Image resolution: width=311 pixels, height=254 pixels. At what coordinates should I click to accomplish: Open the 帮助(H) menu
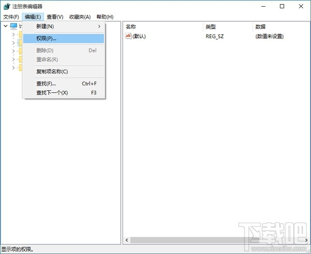click(105, 17)
